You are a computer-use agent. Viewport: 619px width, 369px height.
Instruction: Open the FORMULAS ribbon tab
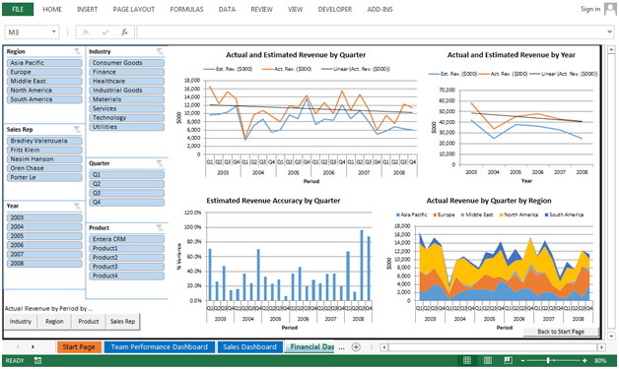[186, 9]
